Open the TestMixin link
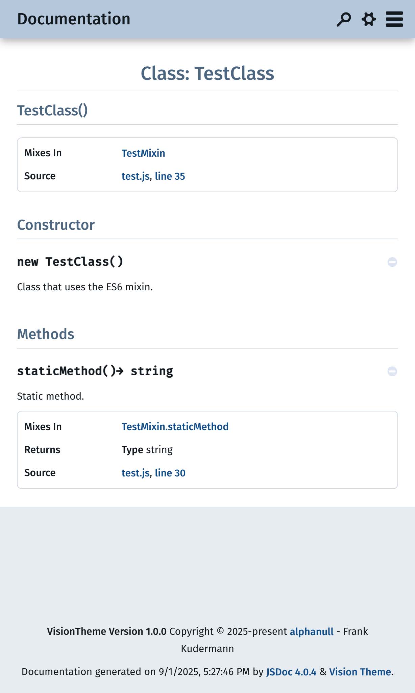Screen dimensions: 415x693 (x=143, y=153)
